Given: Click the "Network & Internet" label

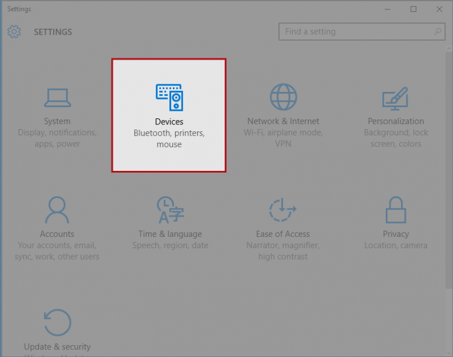Looking at the screenshot, I should [x=283, y=121].
